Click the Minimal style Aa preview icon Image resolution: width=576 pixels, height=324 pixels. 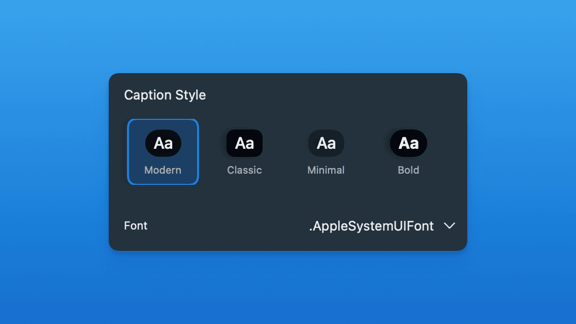tap(326, 143)
